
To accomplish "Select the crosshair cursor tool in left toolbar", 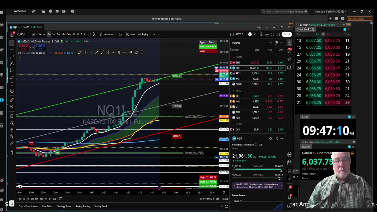I will coord(12,43).
